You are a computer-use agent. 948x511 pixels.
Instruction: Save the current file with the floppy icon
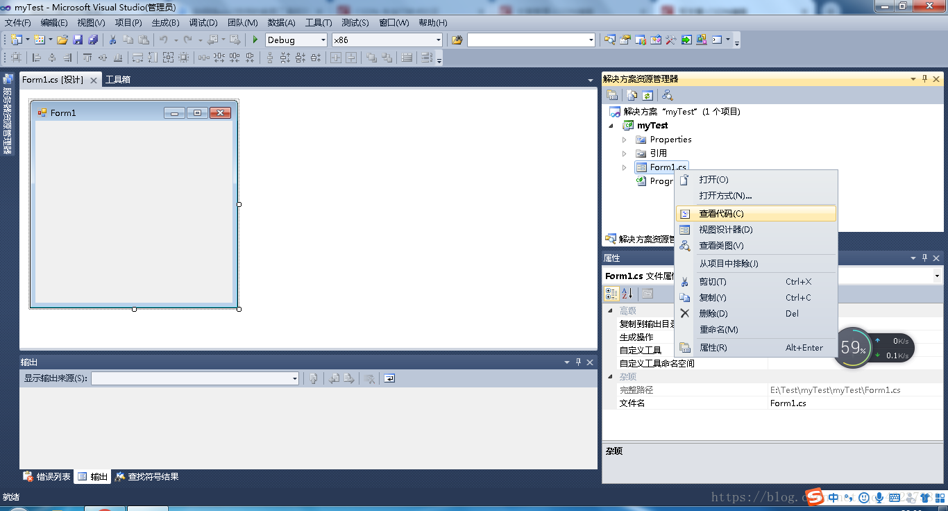click(x=78, y=40)
